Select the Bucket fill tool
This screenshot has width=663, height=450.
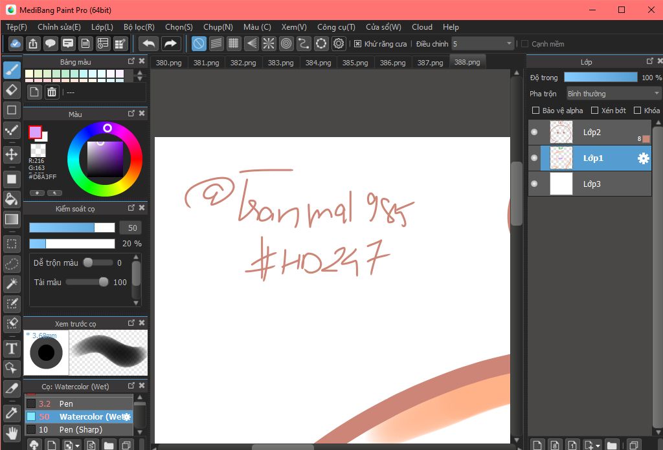[12, 199]
